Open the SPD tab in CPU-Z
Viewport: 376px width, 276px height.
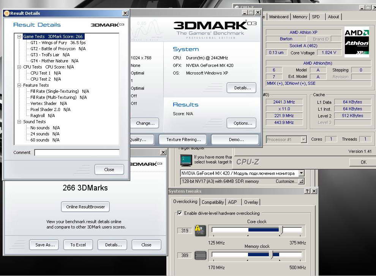click(316, 17)
